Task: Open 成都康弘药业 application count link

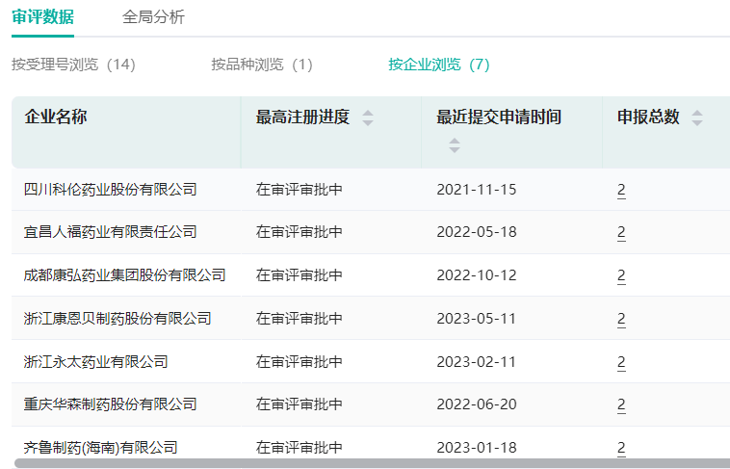Action: 621,275
